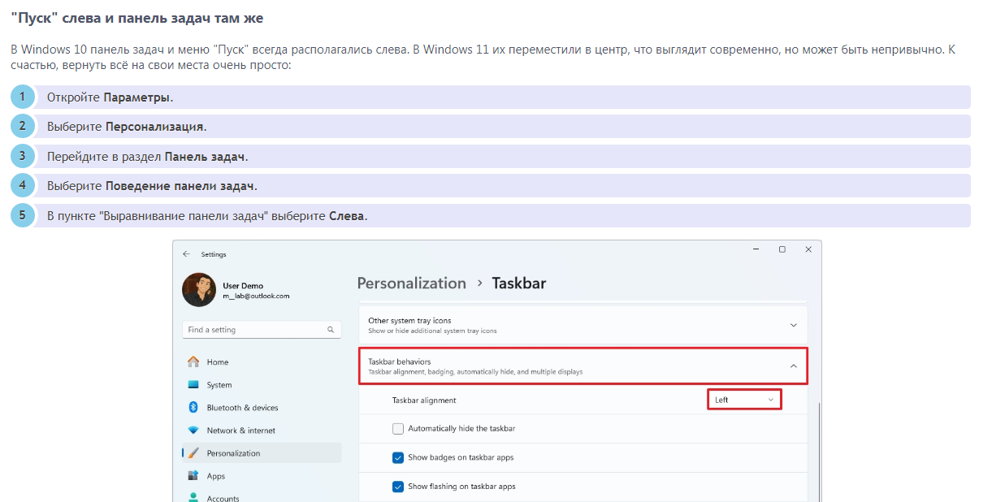
Task: Open the Accounts settings category
Action: point(223,498)
